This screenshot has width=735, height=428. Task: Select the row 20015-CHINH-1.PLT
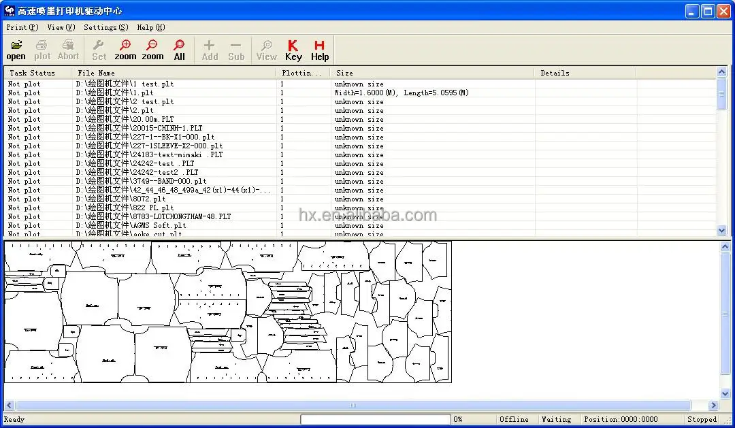360,129
